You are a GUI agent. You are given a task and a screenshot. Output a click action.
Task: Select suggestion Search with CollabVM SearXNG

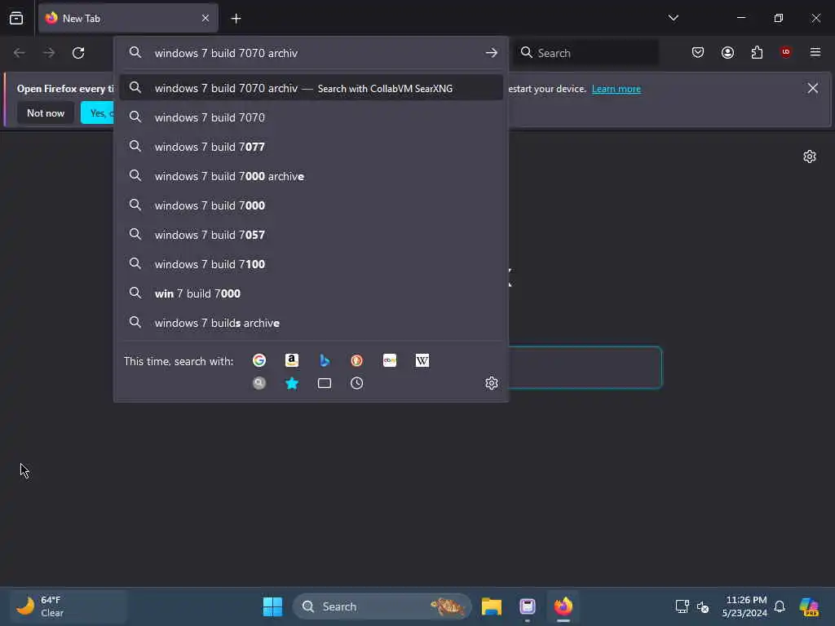(x=311, y=88)
